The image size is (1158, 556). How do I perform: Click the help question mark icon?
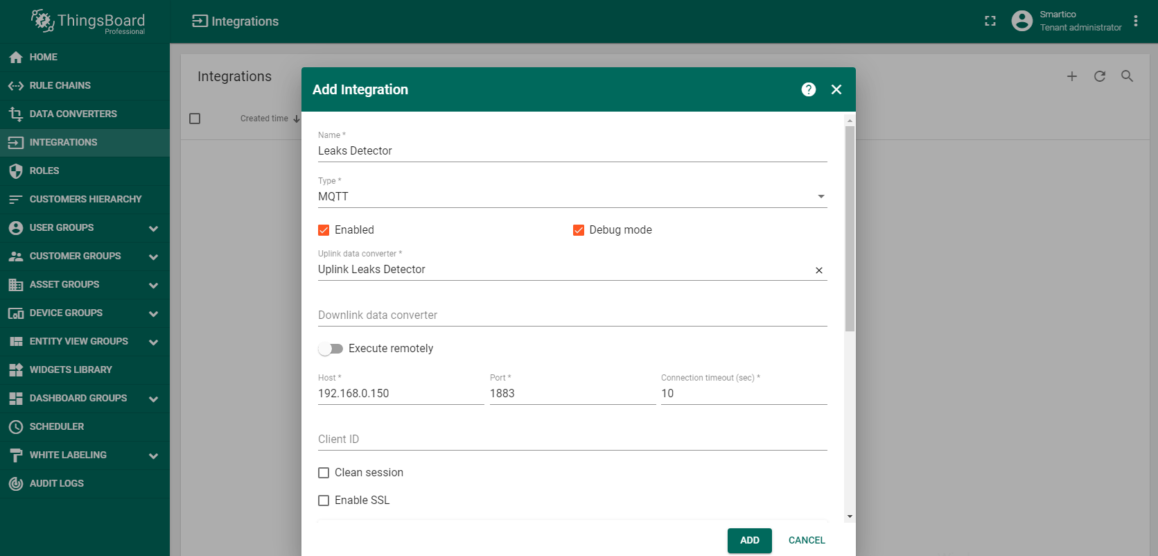[x=808, y=89]
